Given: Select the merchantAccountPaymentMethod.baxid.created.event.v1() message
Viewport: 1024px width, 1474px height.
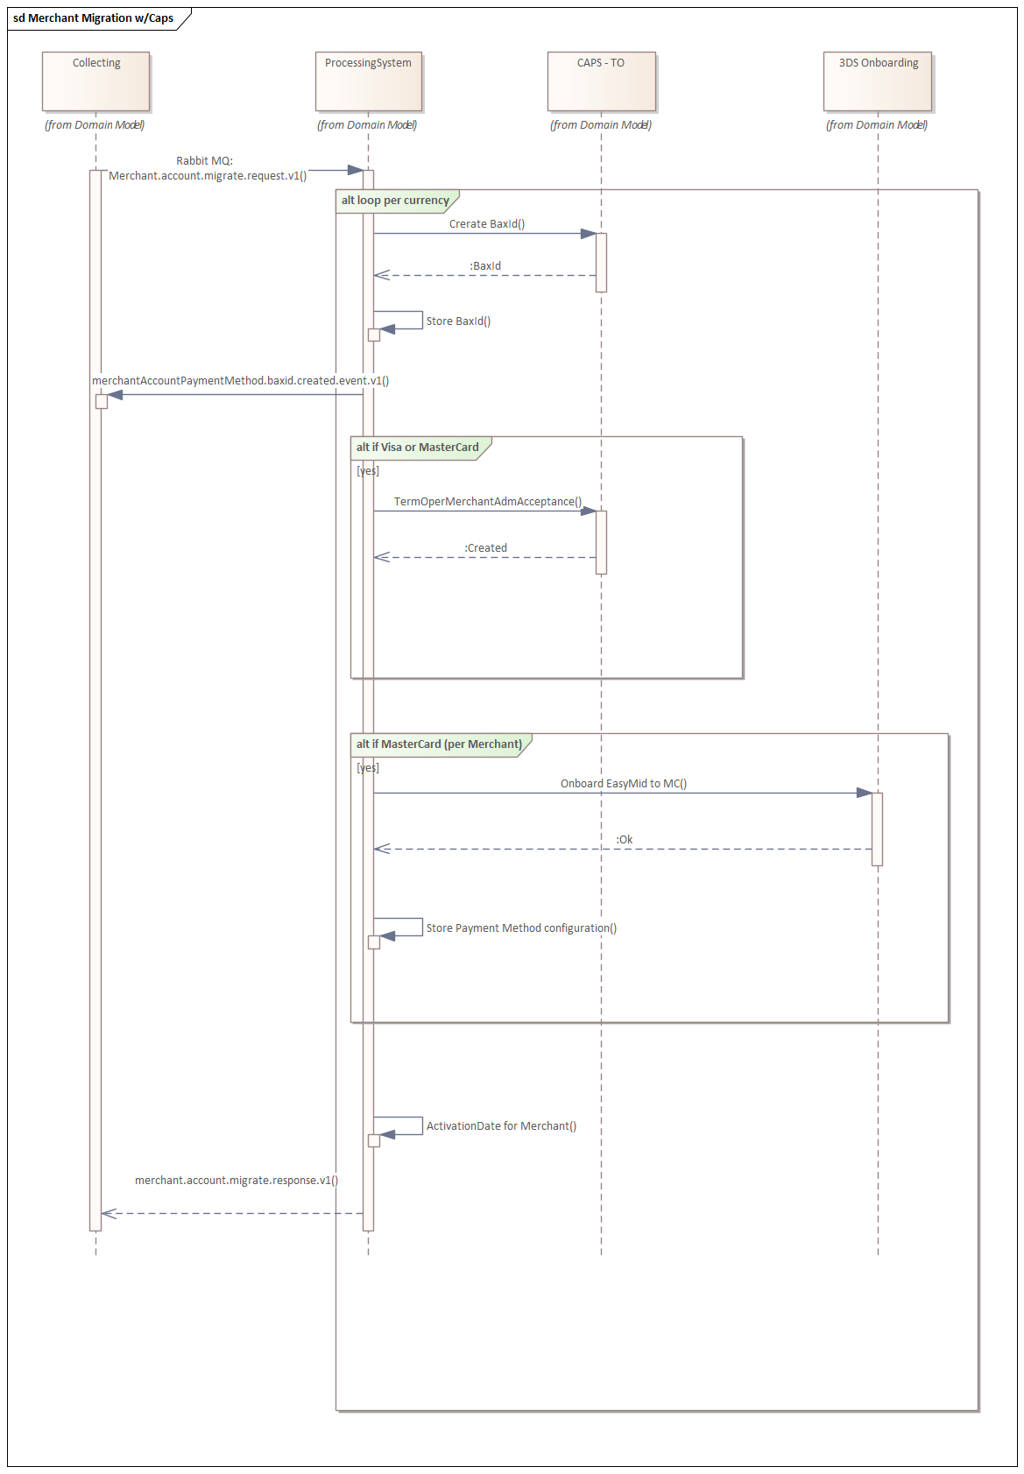Looking at the screenshot, I should tap(241, 381).
